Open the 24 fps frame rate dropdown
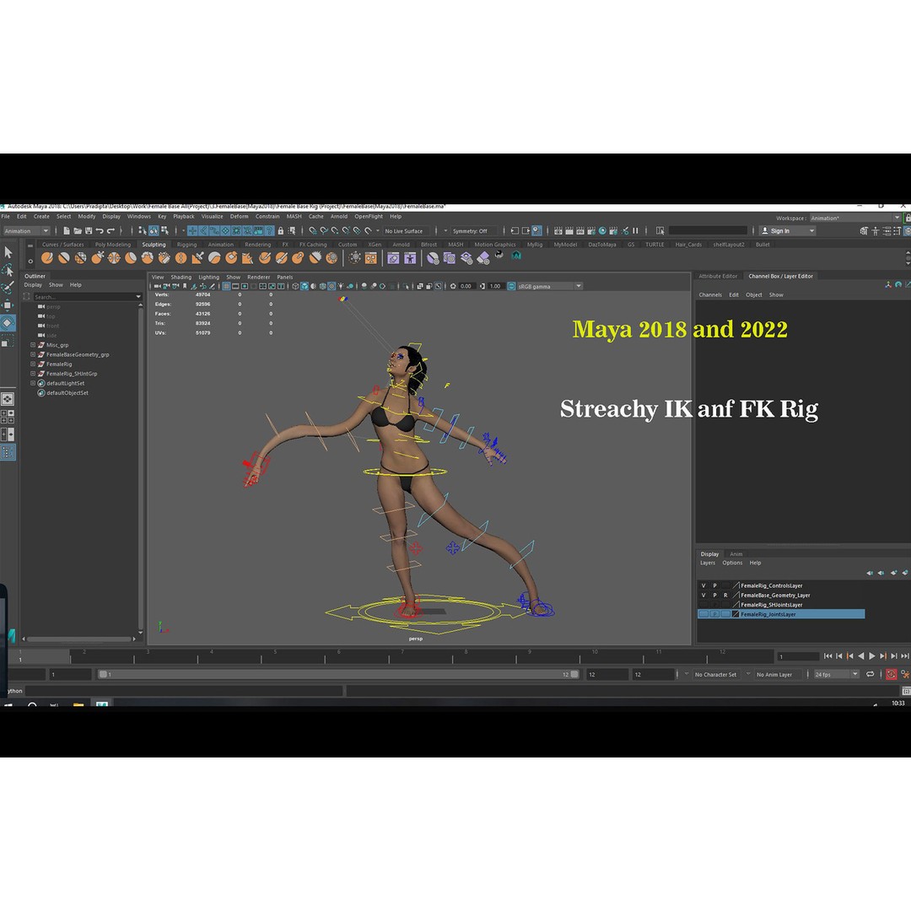Screen dimensions: 911x911 (836, 674)
